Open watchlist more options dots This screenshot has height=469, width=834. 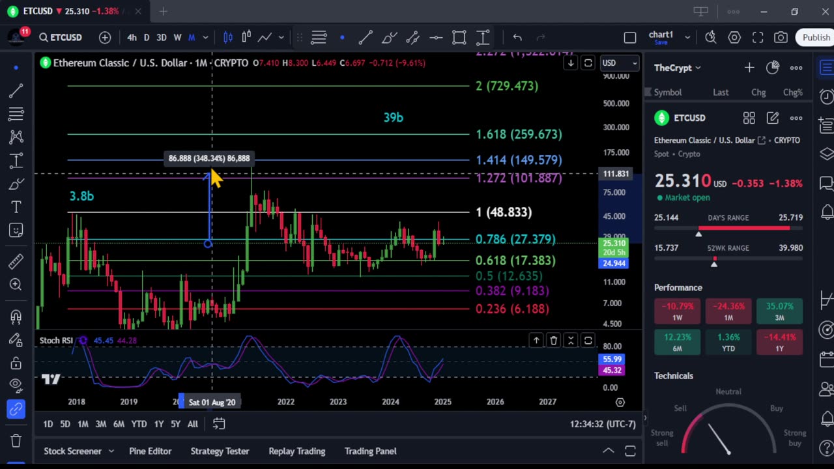point(796,68)
